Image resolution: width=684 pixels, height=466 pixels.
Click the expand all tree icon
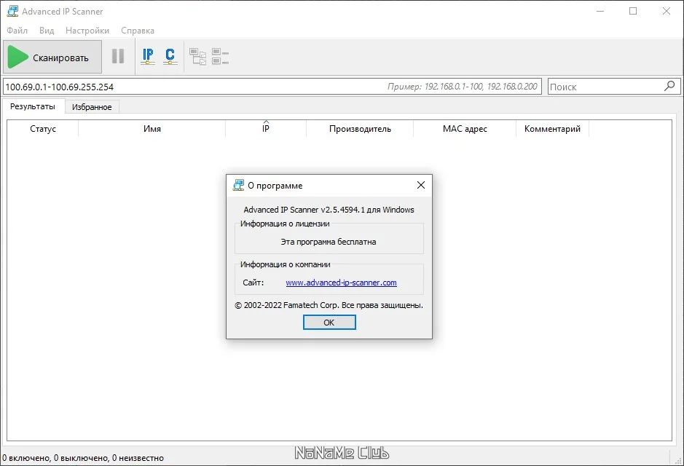197,57
